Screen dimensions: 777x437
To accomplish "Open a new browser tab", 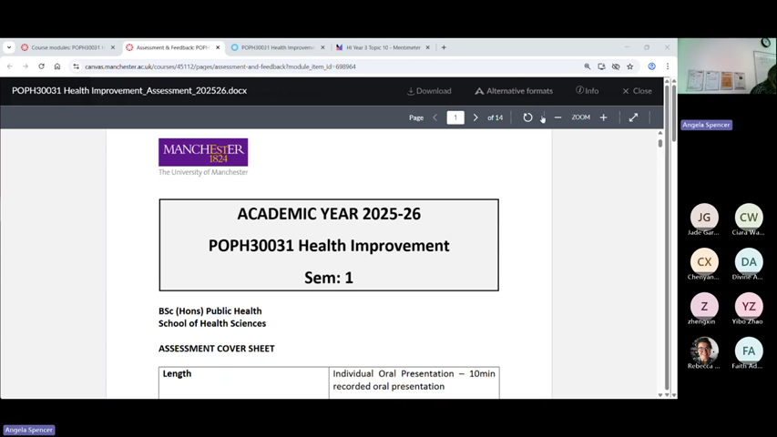I will click(444, 47).
